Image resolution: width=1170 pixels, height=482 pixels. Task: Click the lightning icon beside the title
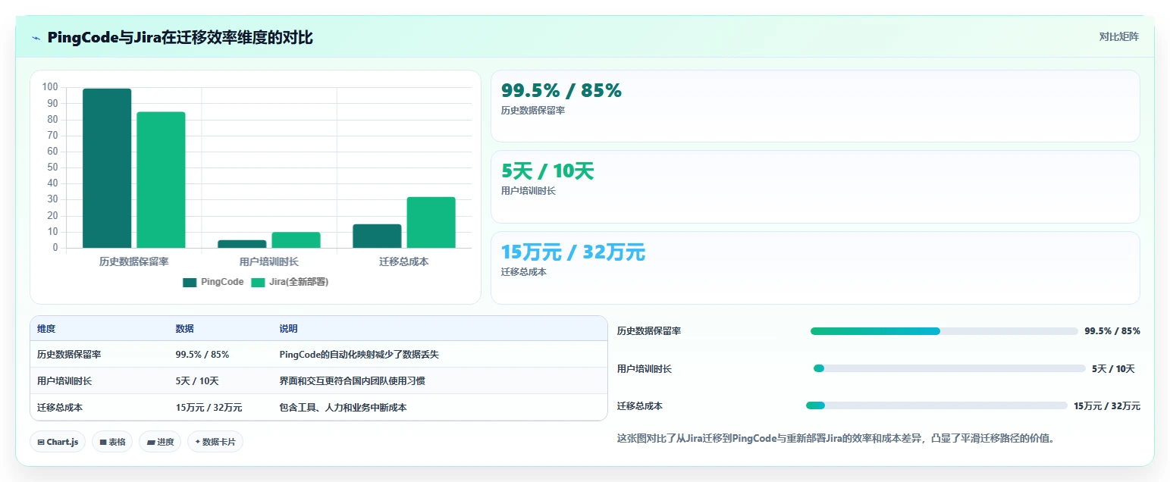(x=36, y=38)
